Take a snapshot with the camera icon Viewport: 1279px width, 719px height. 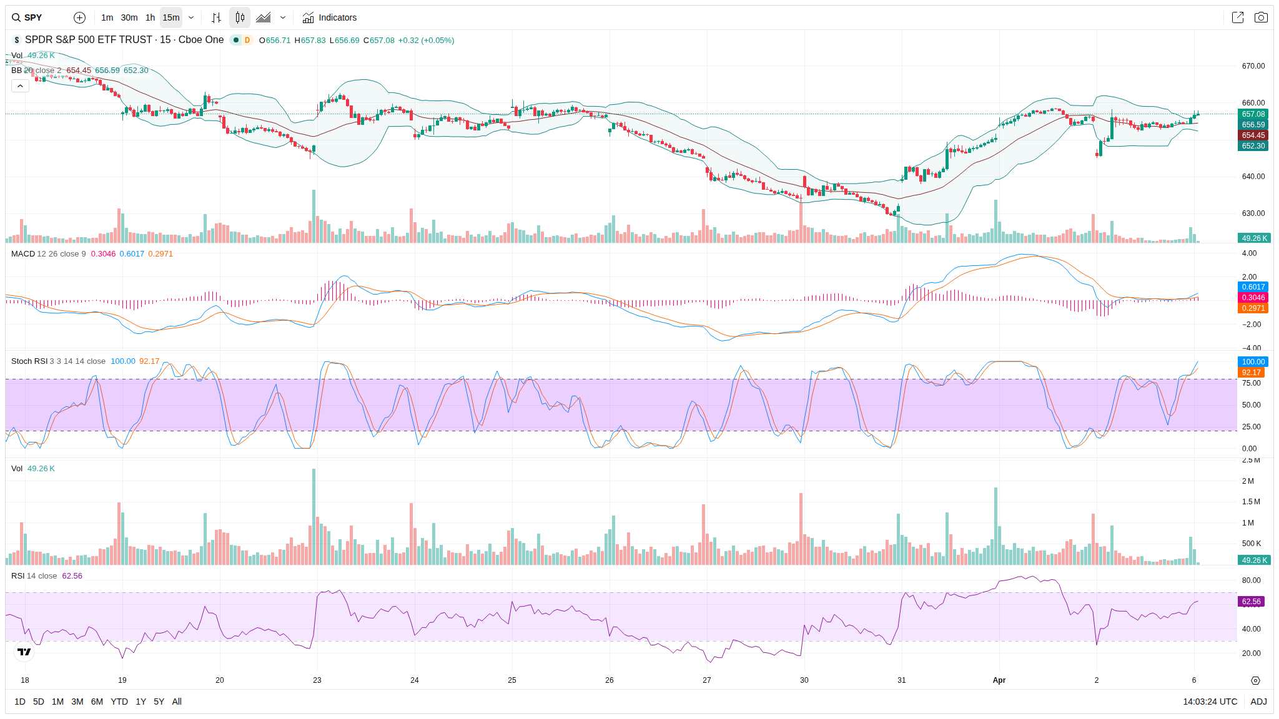tap(1261, 17)
